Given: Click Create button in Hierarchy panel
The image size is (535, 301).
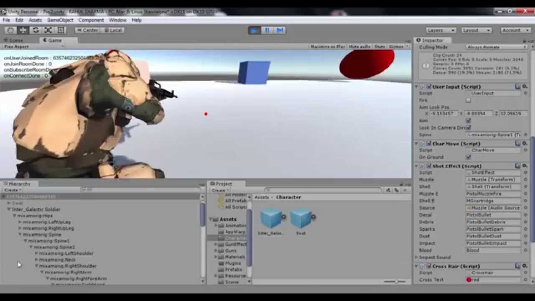Looking at the screenshot, I should pyautogui.click(x=12, y=190).
